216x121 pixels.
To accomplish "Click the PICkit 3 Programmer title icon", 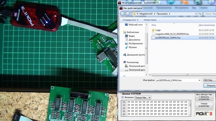I will coord(119,3).
